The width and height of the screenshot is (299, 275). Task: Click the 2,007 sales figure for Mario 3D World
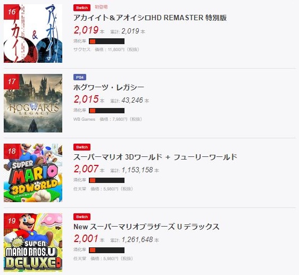(86, 169)
